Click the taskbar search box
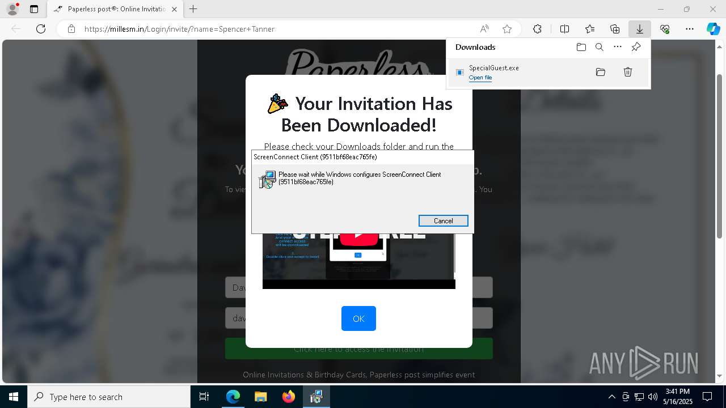 [109, 397]
